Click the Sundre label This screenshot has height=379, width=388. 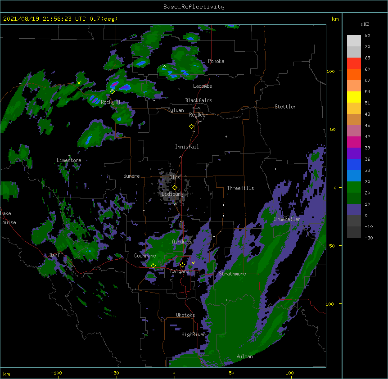click(x=131, y=176)
